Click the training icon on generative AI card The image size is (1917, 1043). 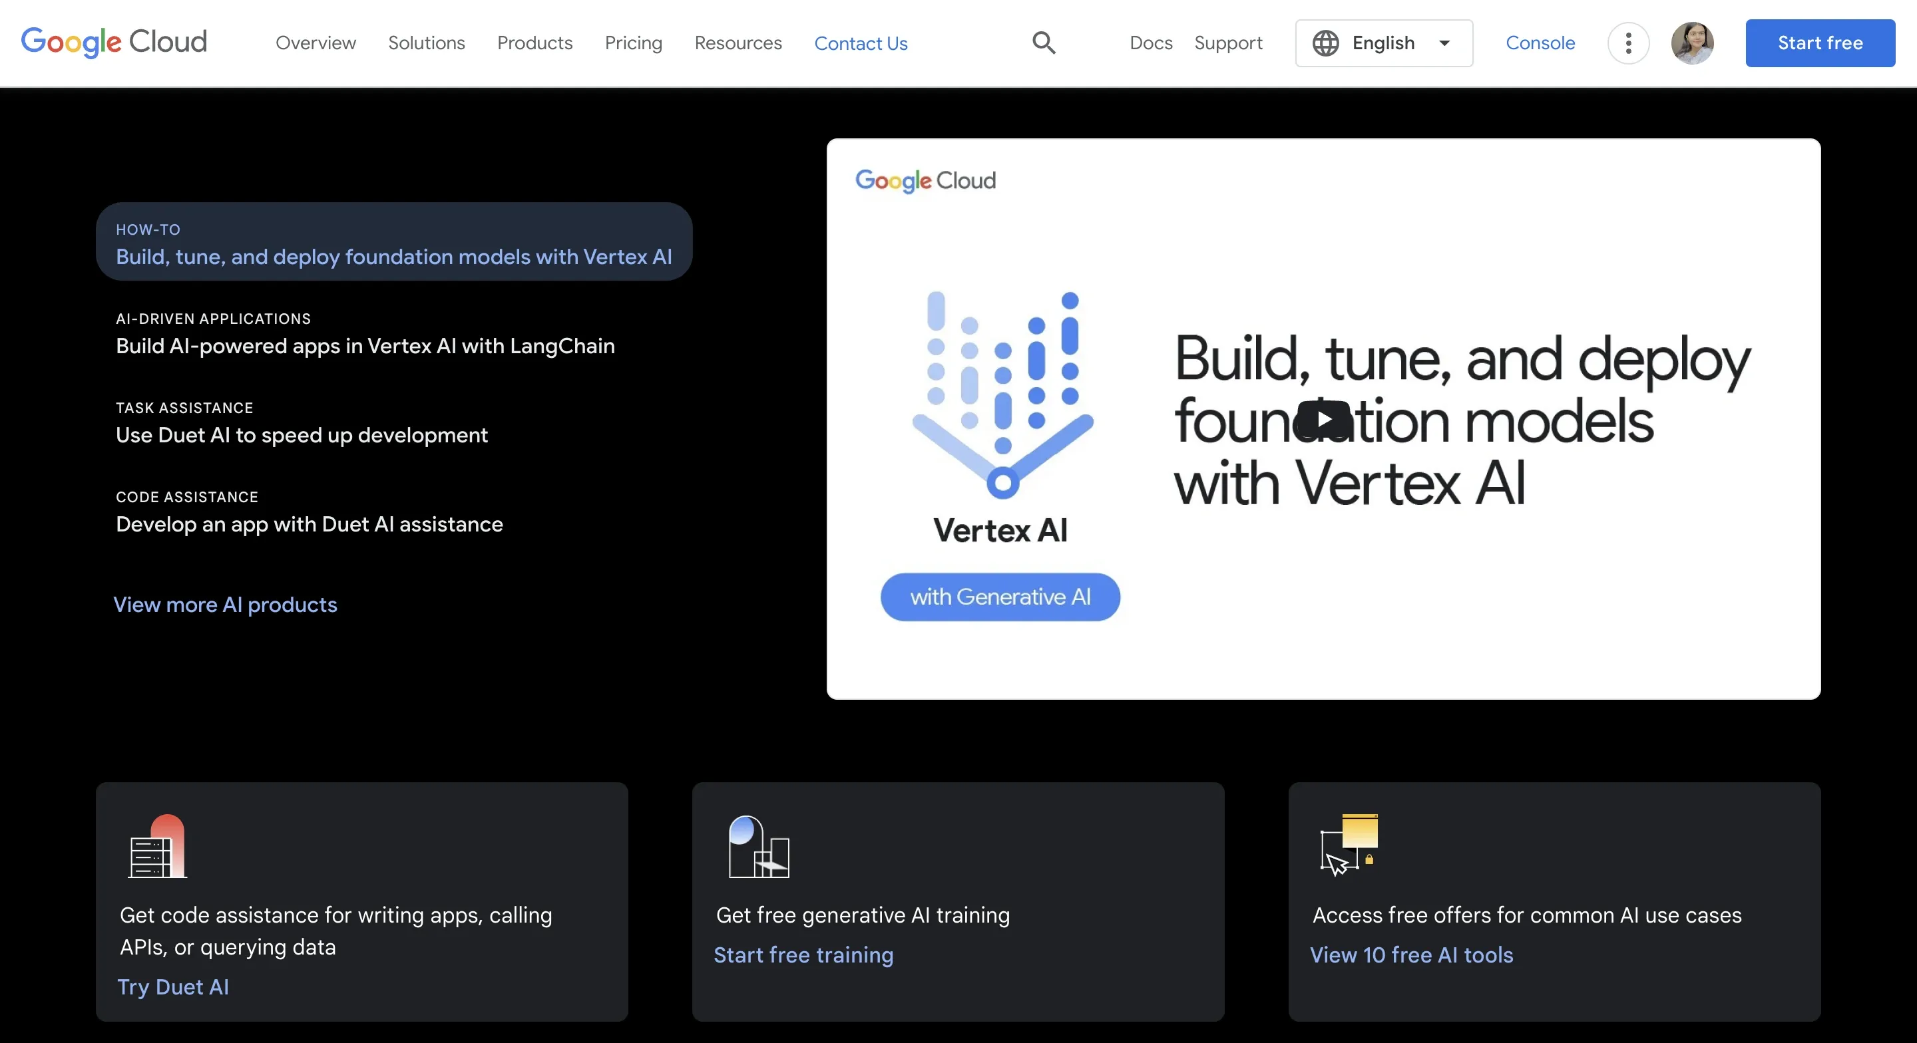[758, 847]
